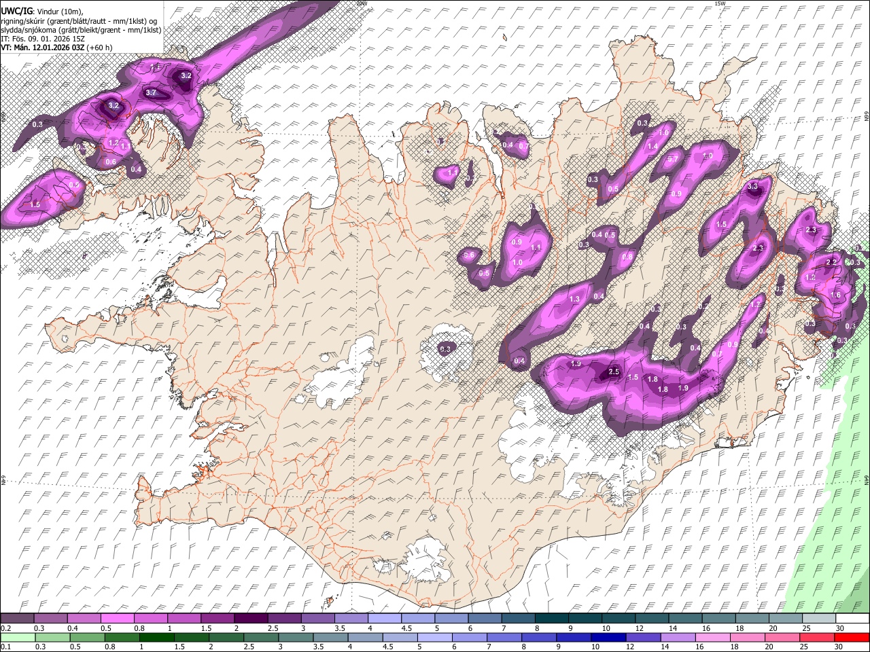The width and height of the screenshot is (870, 652).
Task: Select the dark teal upper swatch between 8 and 9
Action: 552,619
